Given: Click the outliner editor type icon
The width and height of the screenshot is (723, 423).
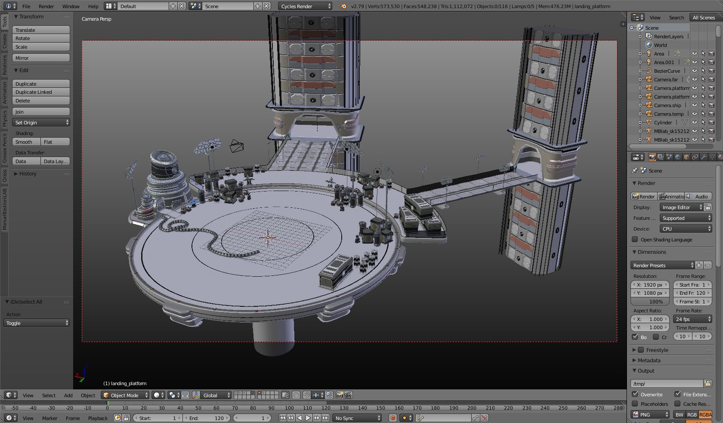Looking at the screenshot, I should 637,17.
